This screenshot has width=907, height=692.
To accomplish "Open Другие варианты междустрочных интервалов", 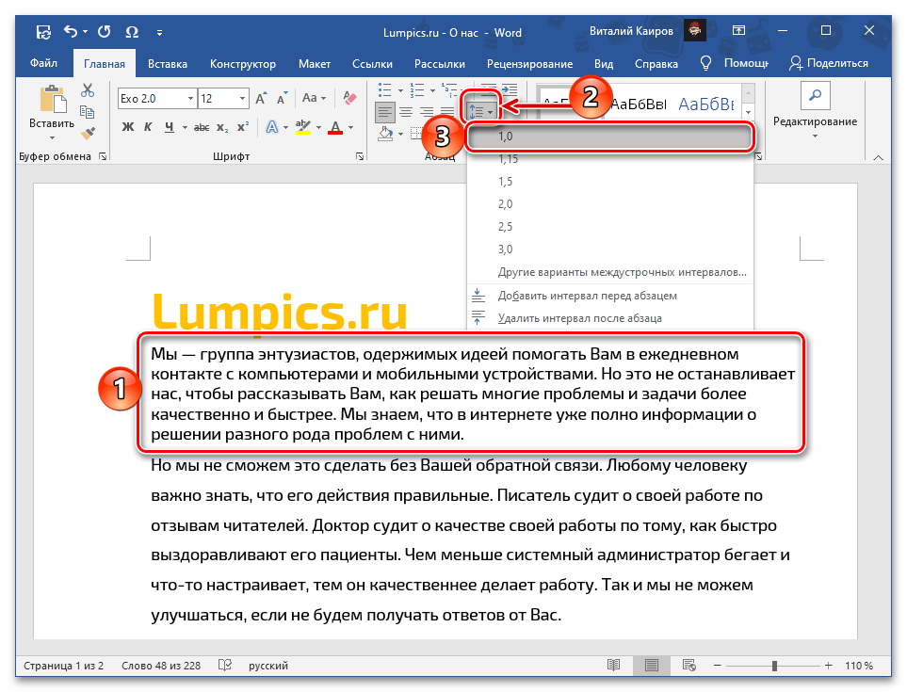I will pos(609,272).
